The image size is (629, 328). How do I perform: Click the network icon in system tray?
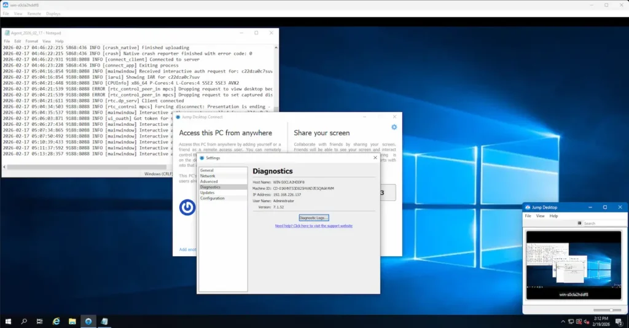click(x=571, y=322)
